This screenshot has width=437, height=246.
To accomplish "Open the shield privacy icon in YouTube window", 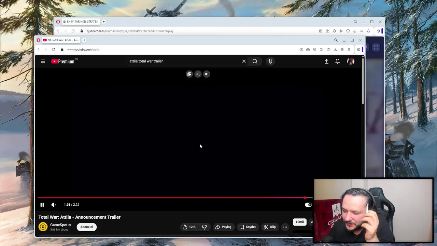I will (315, 50).
